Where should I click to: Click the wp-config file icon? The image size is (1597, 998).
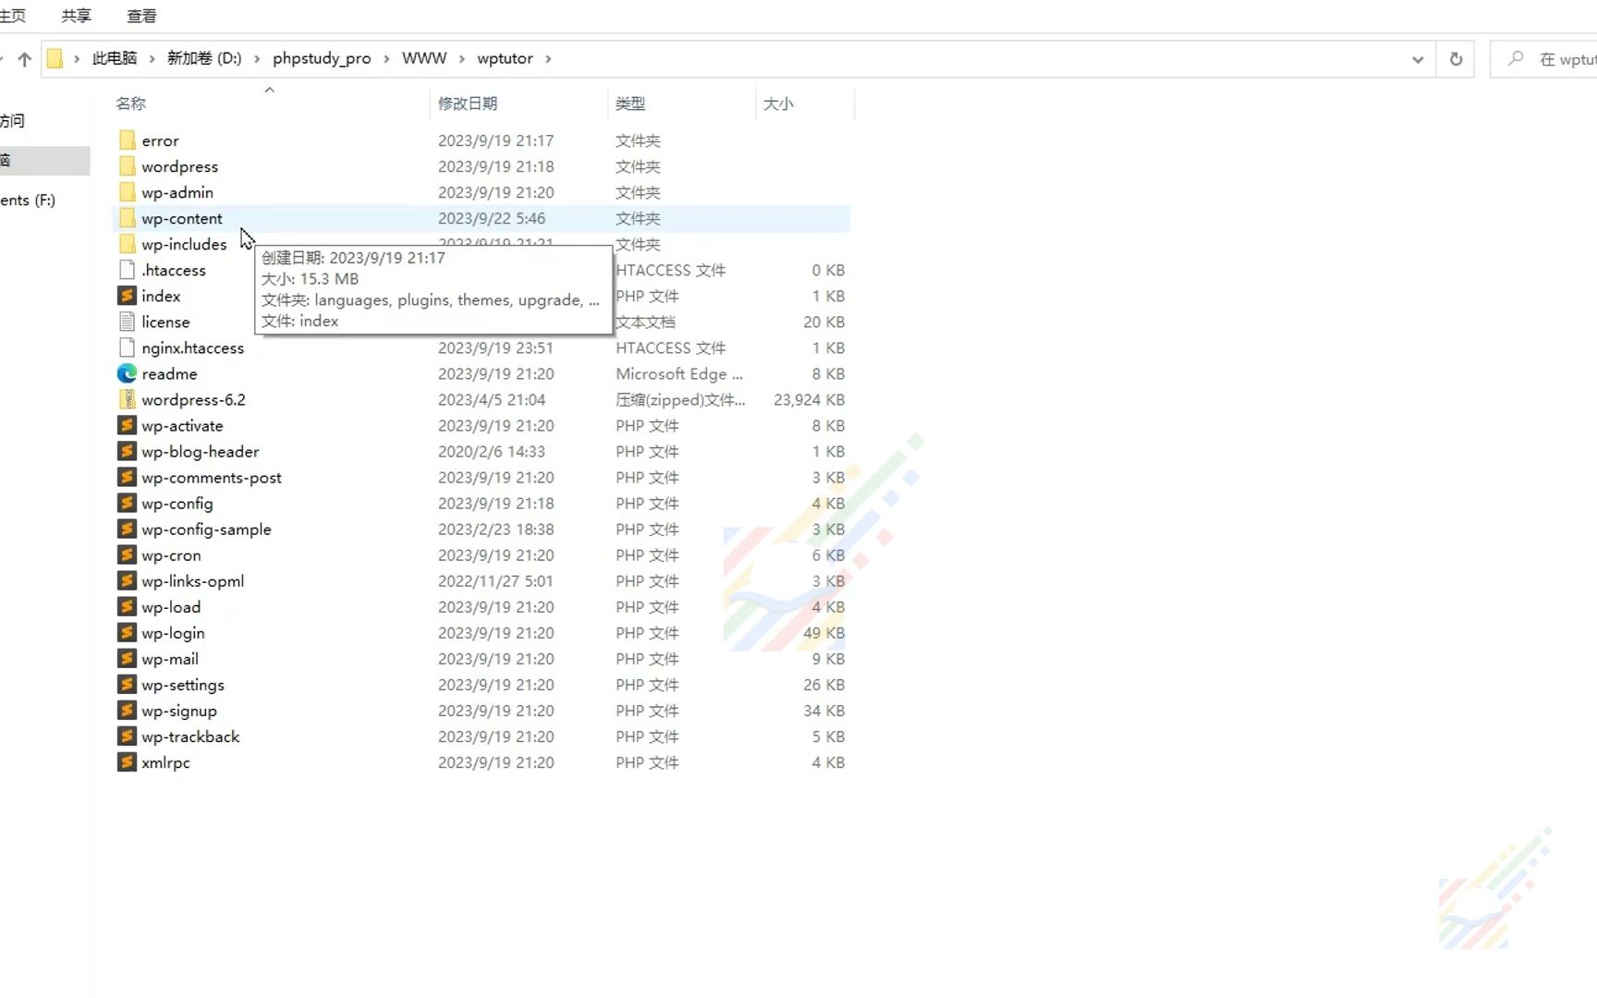point(128,503)
